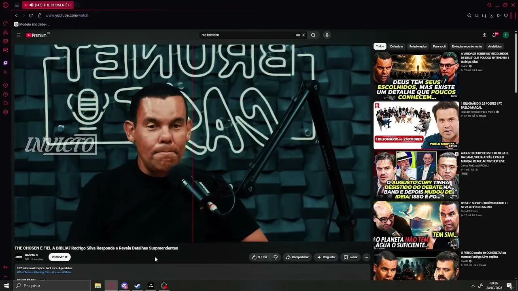Take a snapshot with the capture icon
This screenshot has height=291, width=518.
tap(484, 15)
